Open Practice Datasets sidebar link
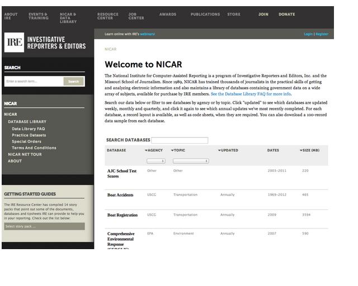358x286 pixels. point(29,135)
